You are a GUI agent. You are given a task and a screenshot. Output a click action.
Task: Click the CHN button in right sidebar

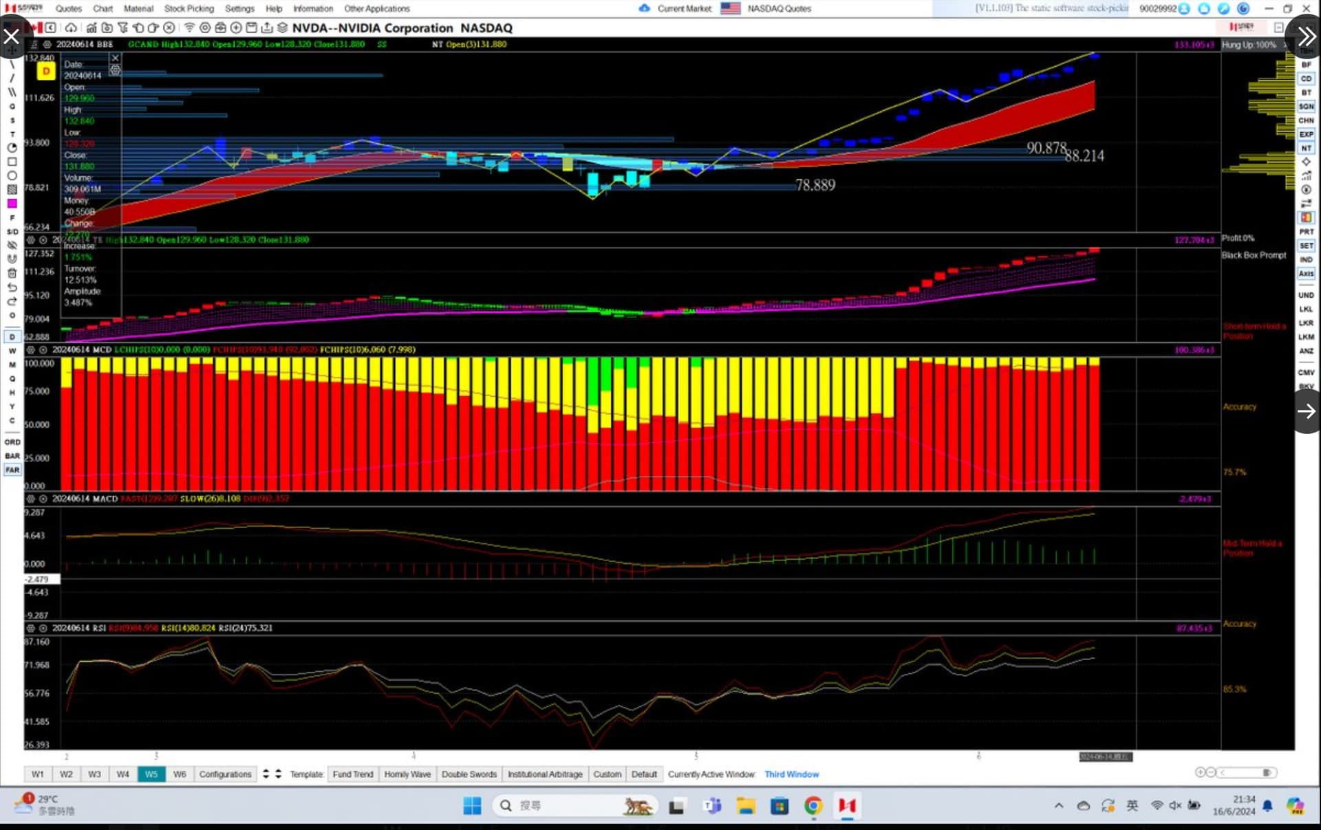pyautogui.click(x=1306, y=120)
